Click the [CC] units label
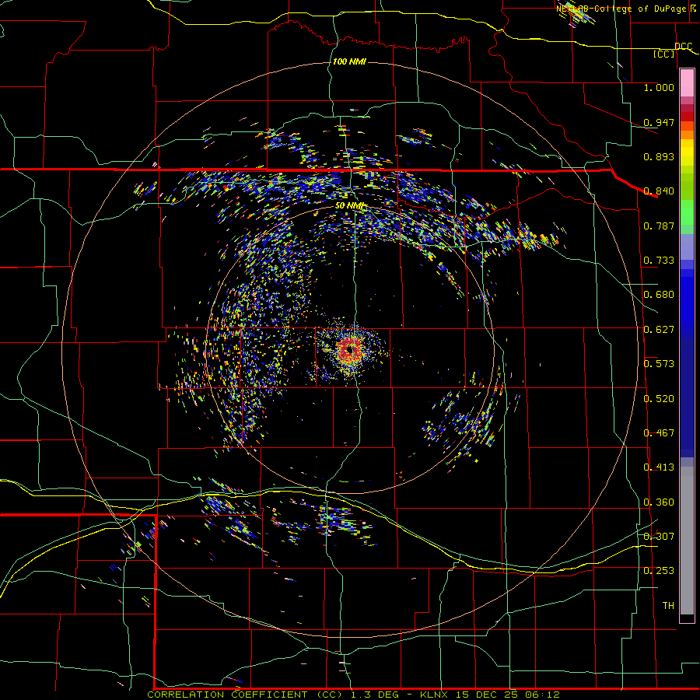The image size is (700, 700). coord(664,54)
